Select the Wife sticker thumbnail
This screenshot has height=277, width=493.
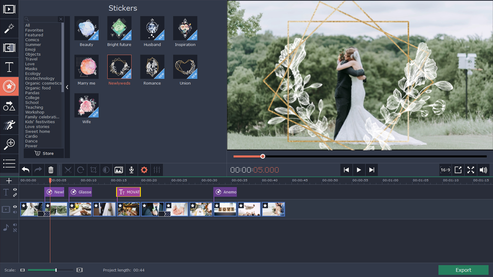click(87, 105)
